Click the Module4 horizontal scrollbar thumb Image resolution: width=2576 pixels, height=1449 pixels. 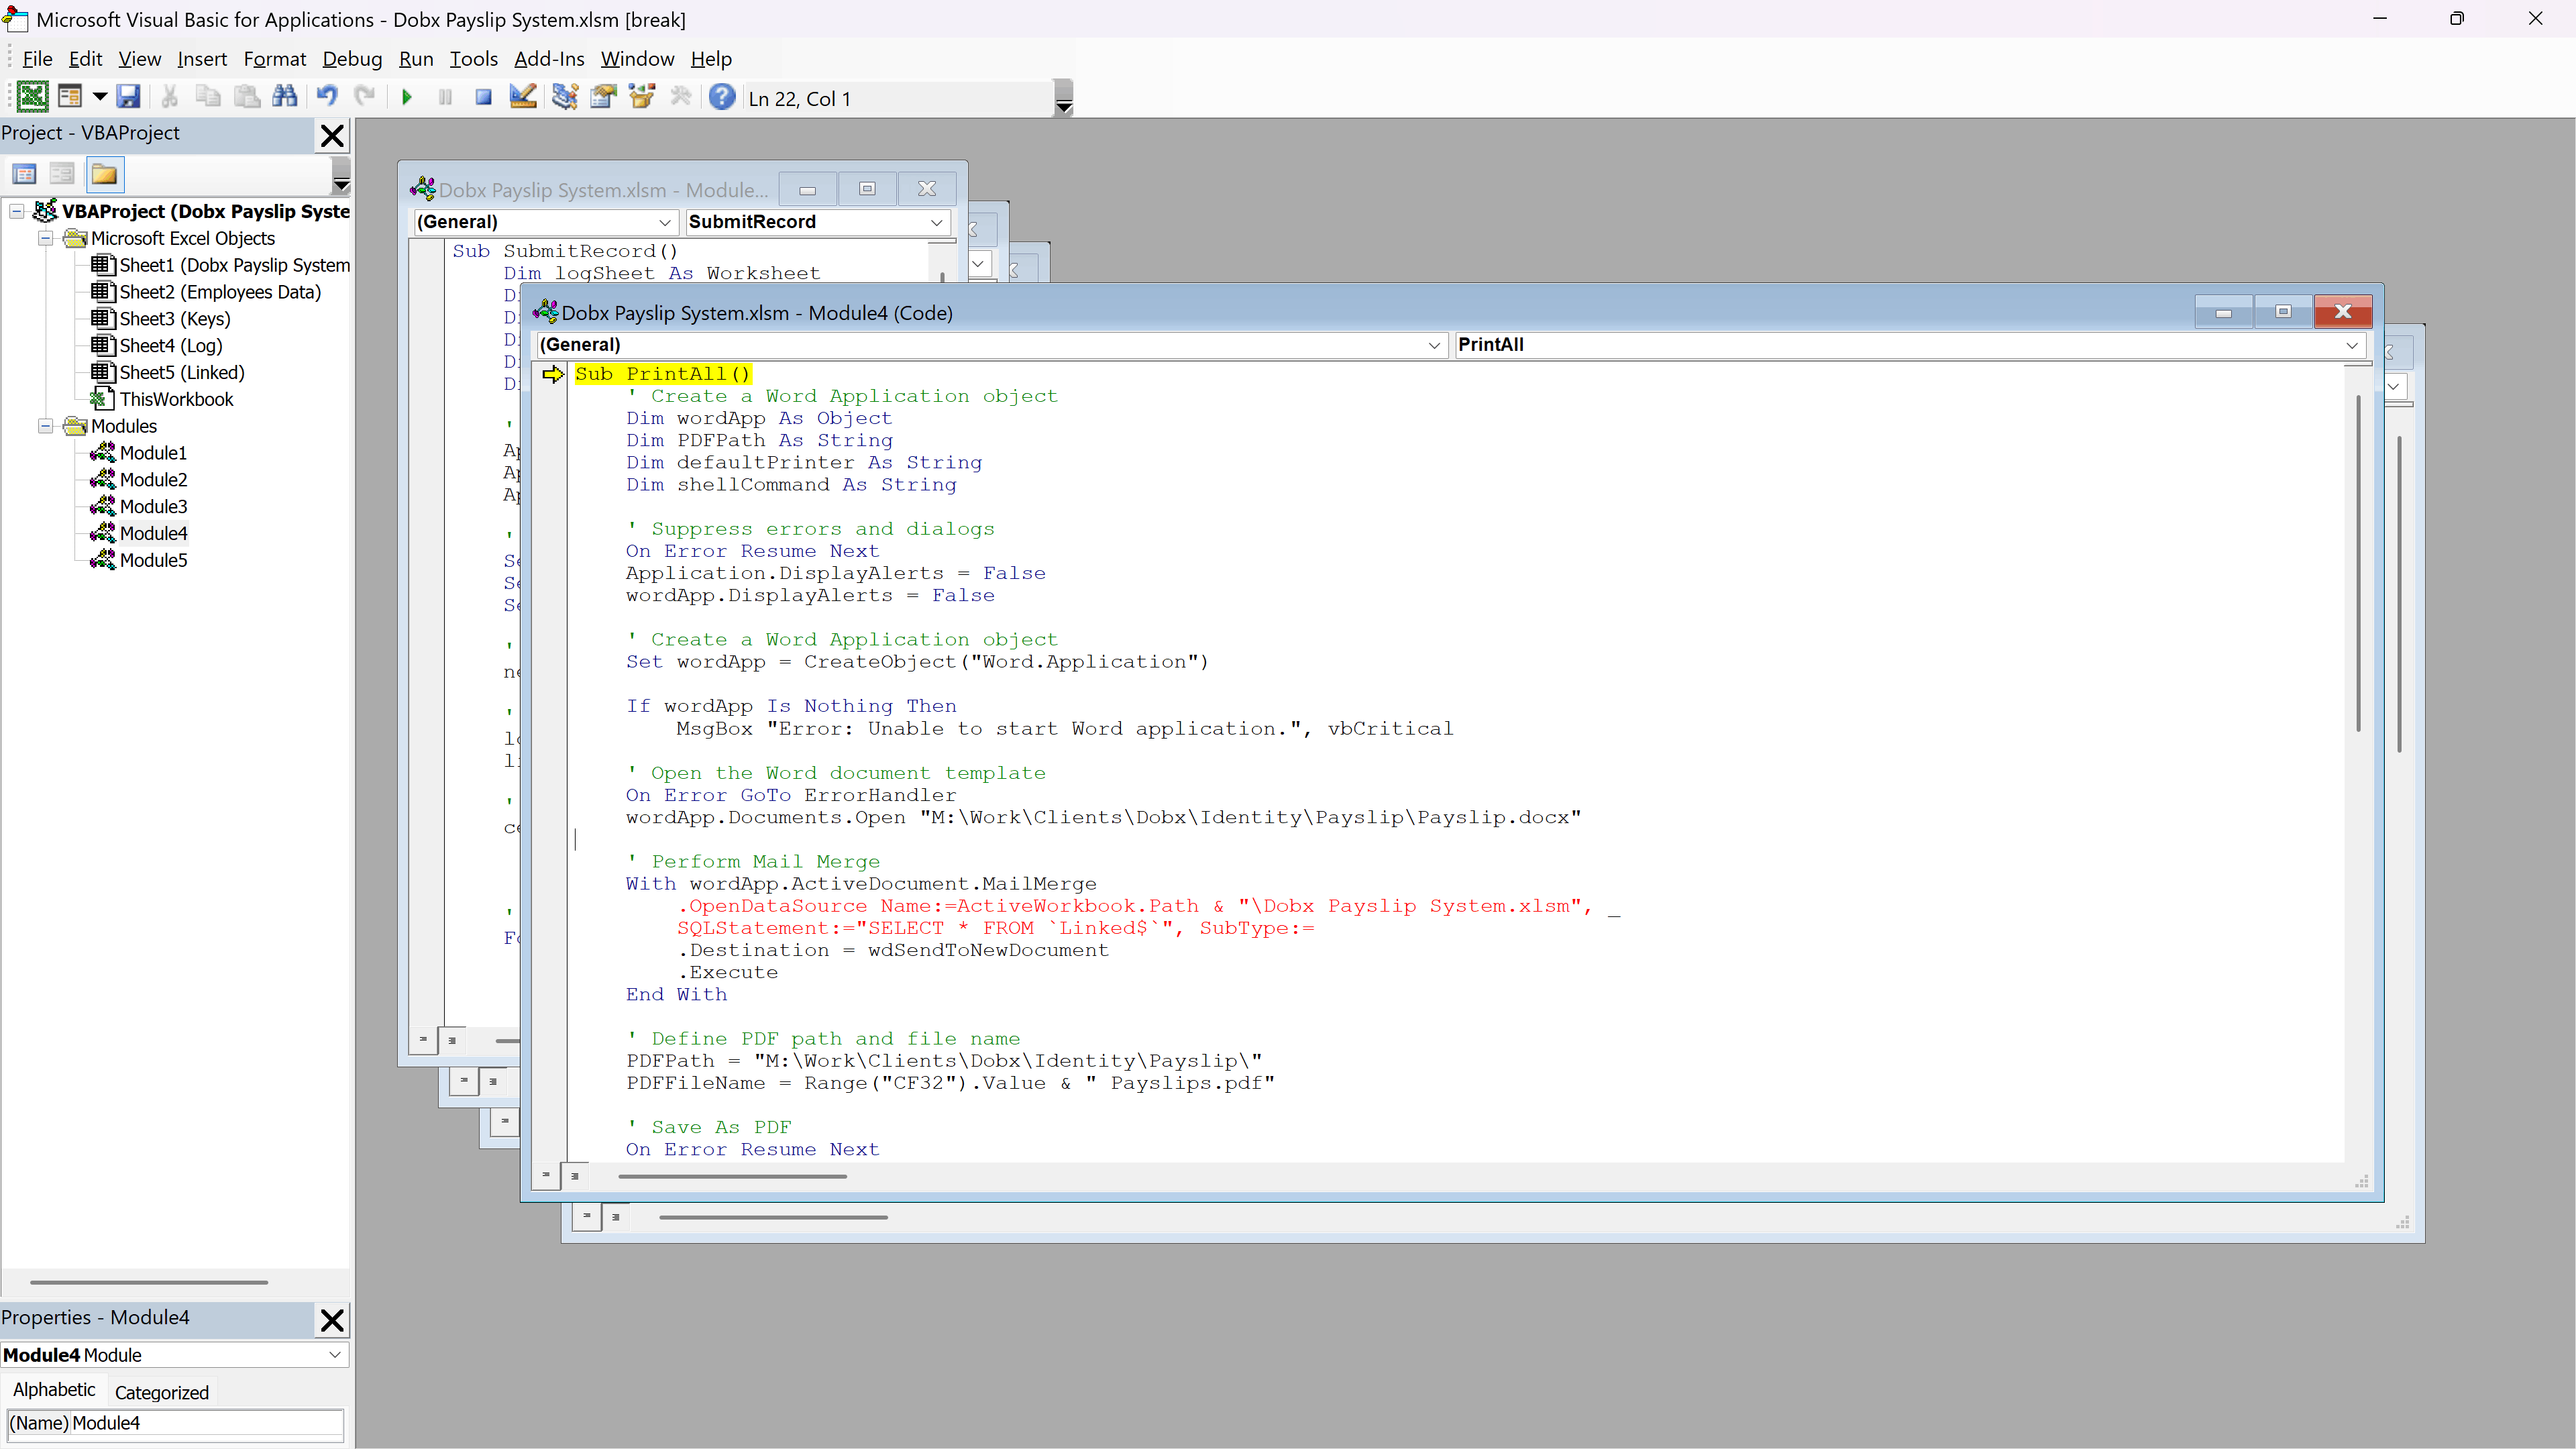coord(732,1176)
